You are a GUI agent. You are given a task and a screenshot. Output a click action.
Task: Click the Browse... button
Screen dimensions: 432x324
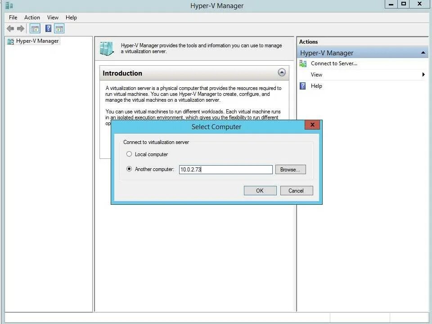290,170
